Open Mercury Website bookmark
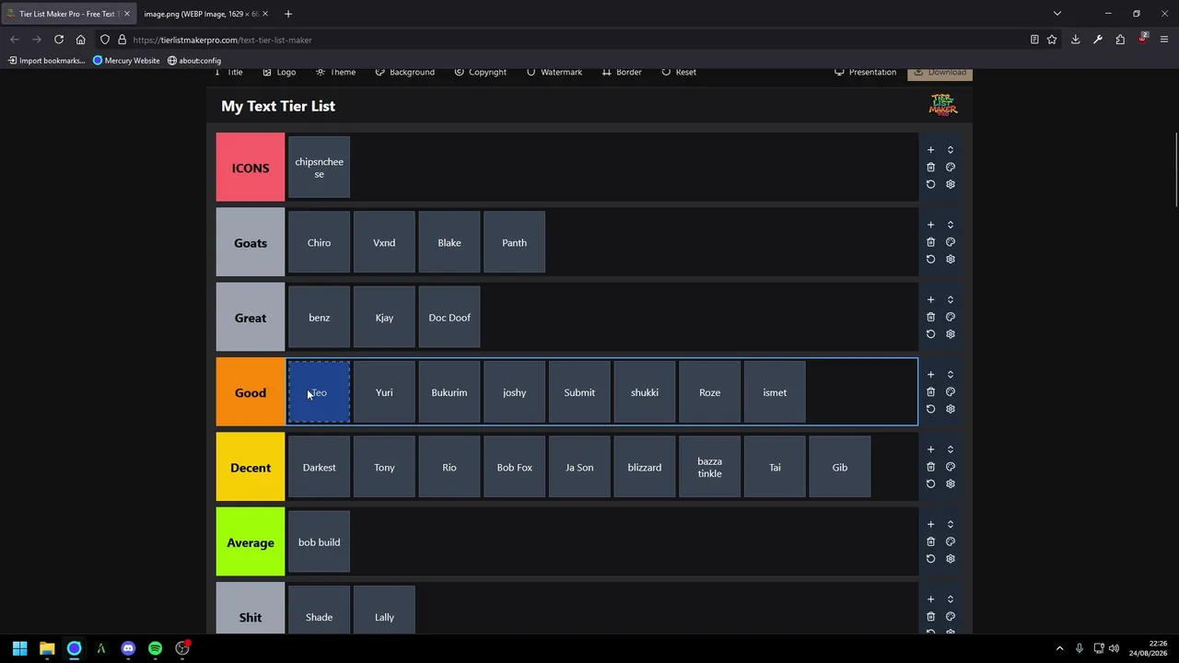This screenshot has width=1179, height=663. coord(126,61)
